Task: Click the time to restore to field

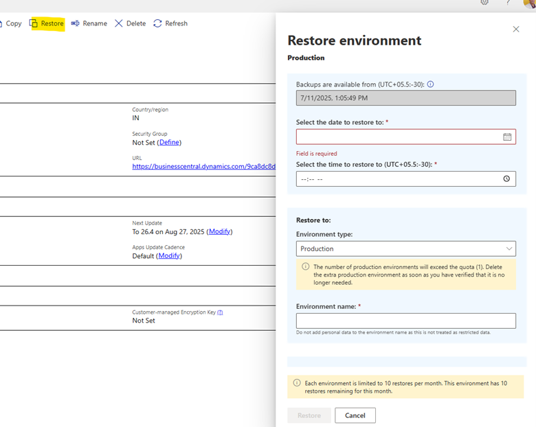Action: 399,178
